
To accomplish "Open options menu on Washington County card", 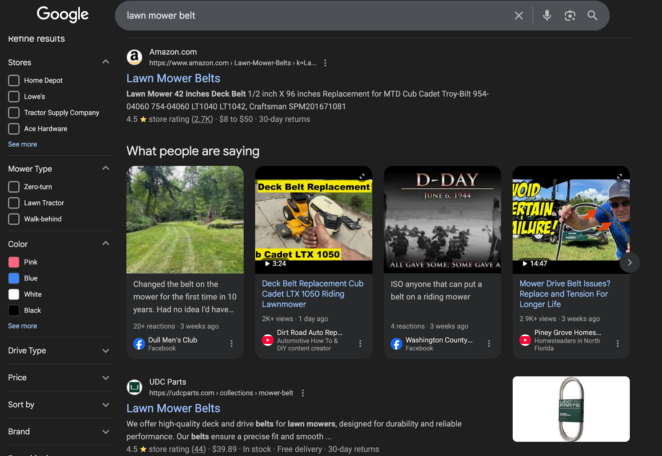I will click(x=489, y=343).
